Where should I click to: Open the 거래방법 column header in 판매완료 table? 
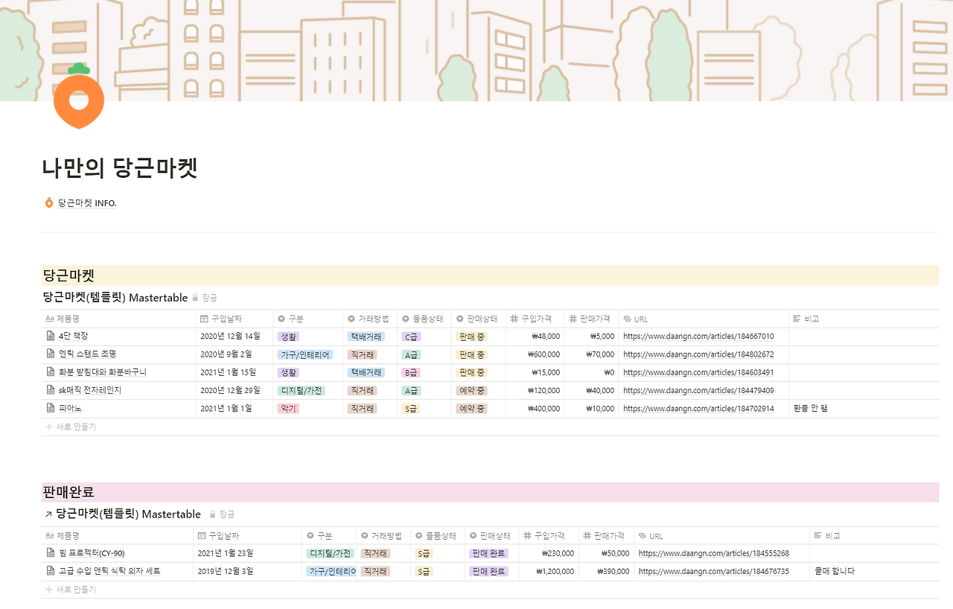click(x=383, y=535)
